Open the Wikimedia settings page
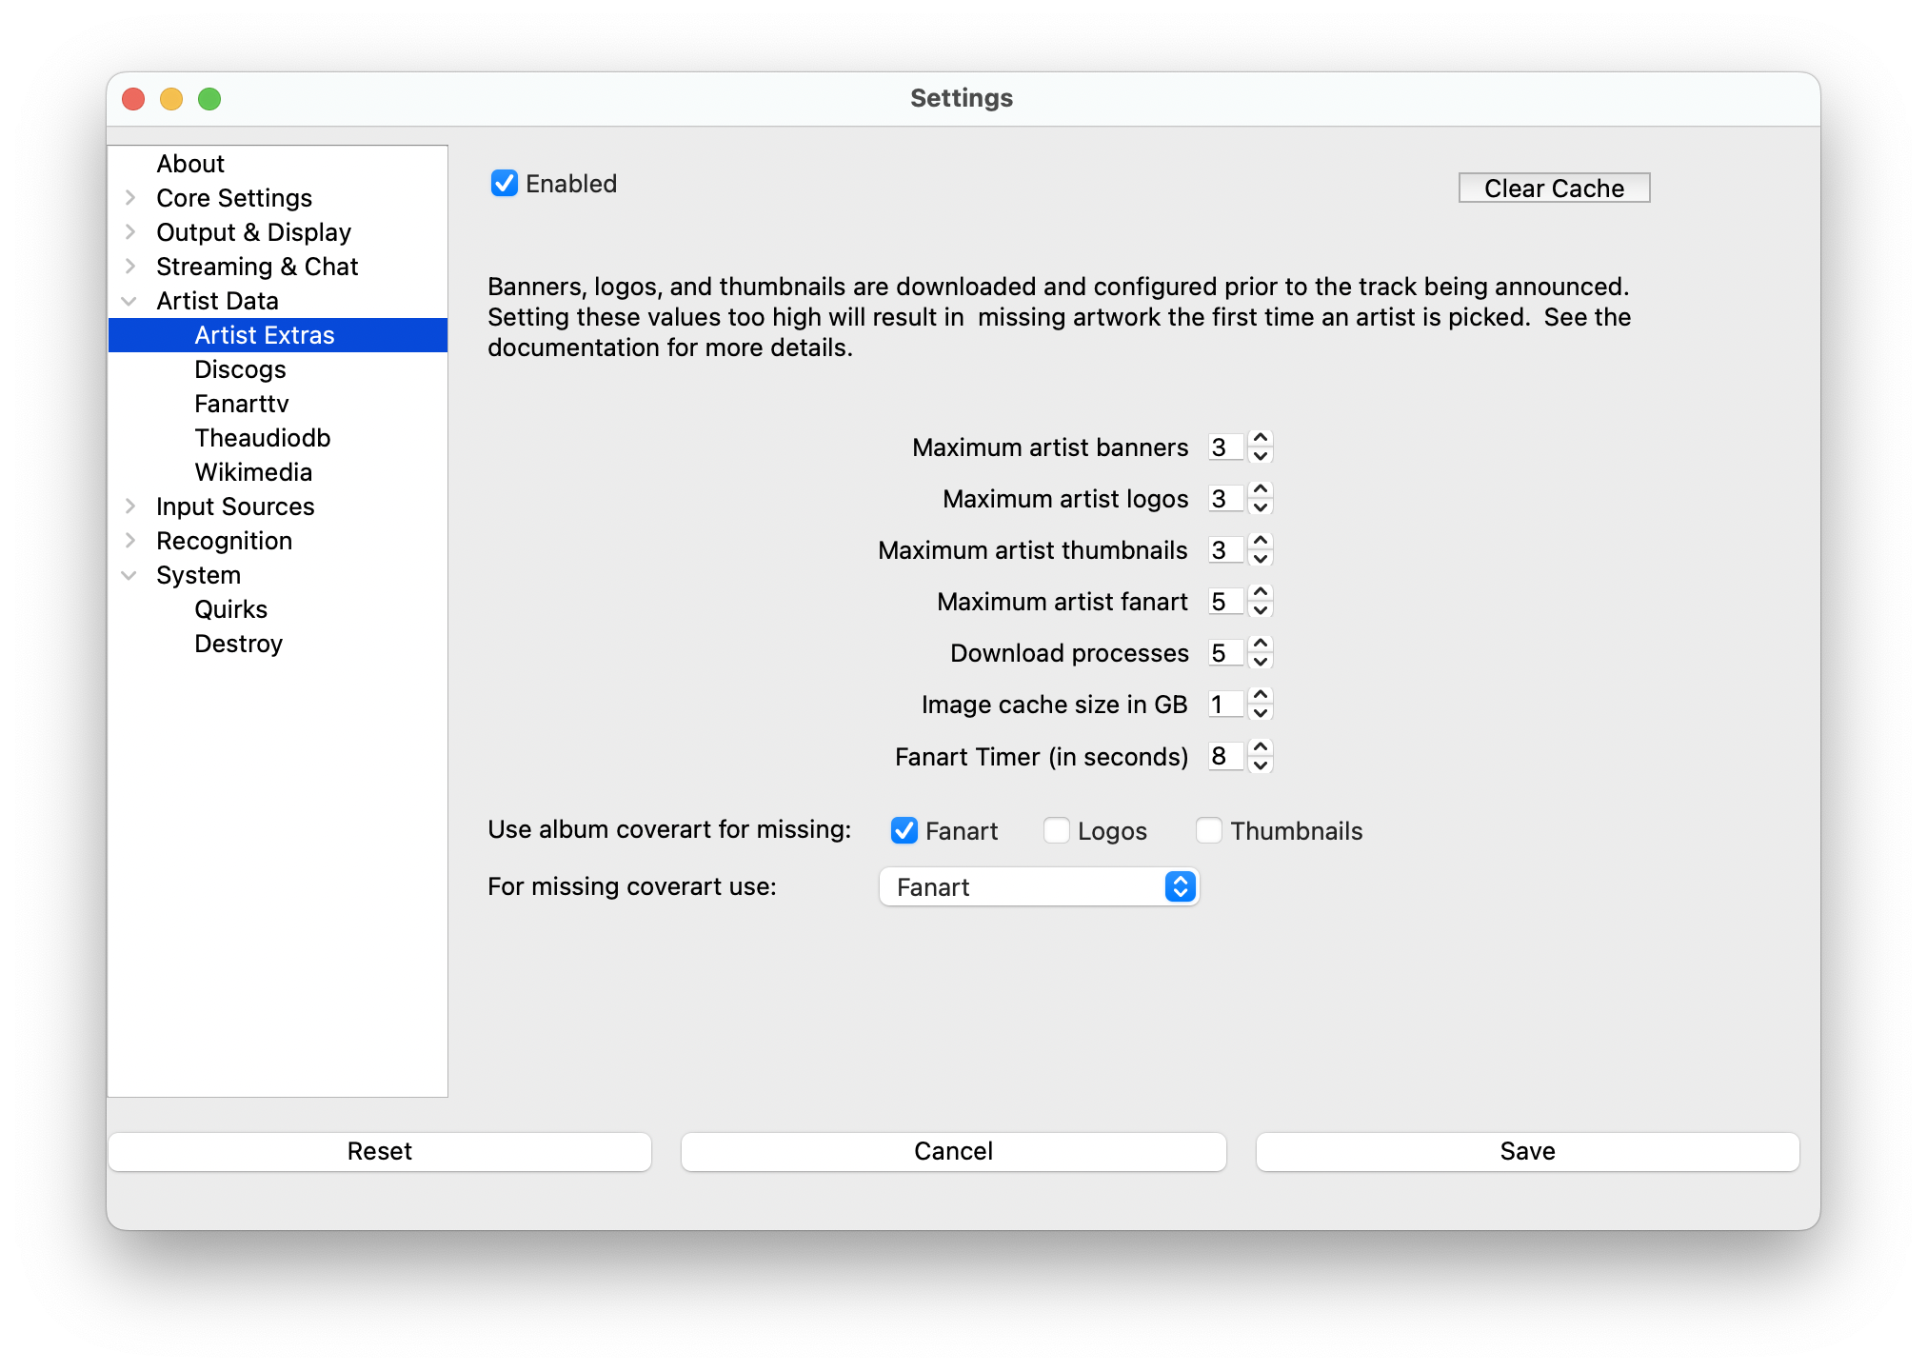Screen dimensions: 1927x1371 point(253,472)
